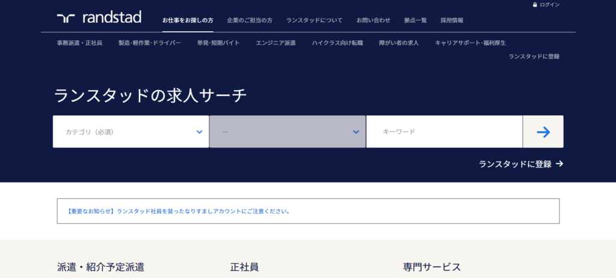616x278 pixels.
Task: Click the chevron in the category dropdown
Action: (200, 132)
